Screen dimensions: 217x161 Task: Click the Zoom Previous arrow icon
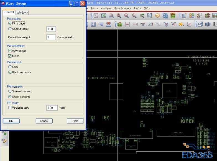(x=142, y=16)
